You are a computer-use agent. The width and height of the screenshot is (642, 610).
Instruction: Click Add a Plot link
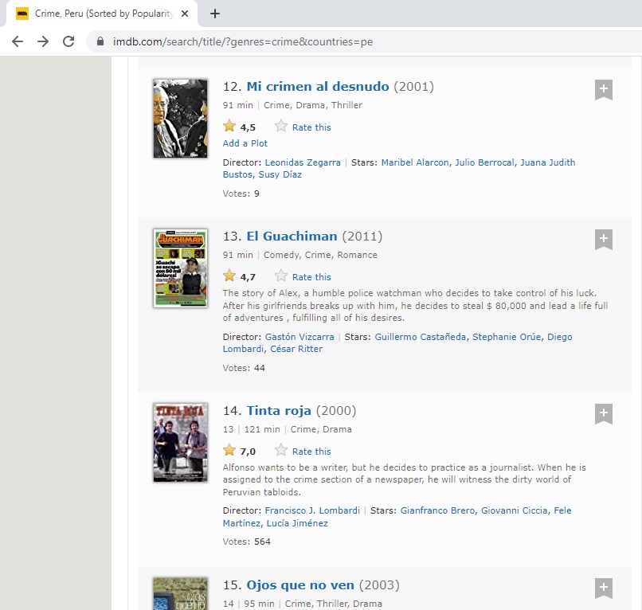245,143
